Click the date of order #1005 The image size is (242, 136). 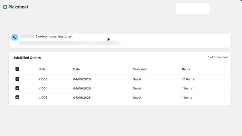[82, 97]
